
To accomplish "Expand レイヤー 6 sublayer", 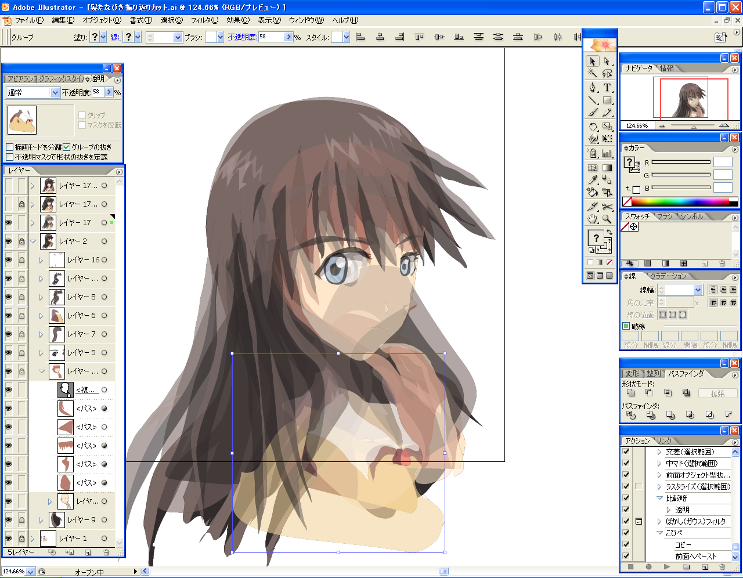I will [41, 316].
